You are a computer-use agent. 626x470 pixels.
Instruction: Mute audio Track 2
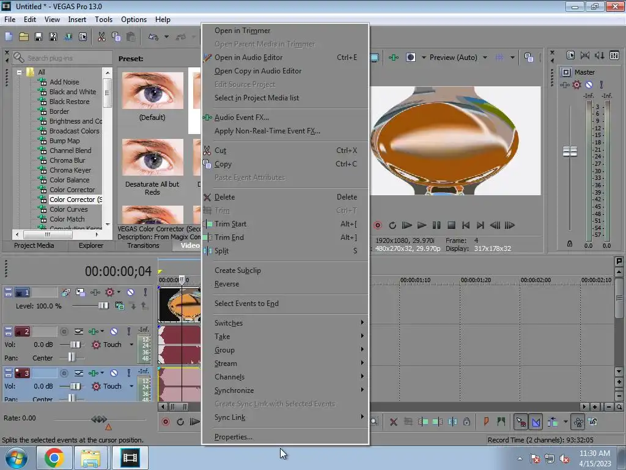pos(114,331)
